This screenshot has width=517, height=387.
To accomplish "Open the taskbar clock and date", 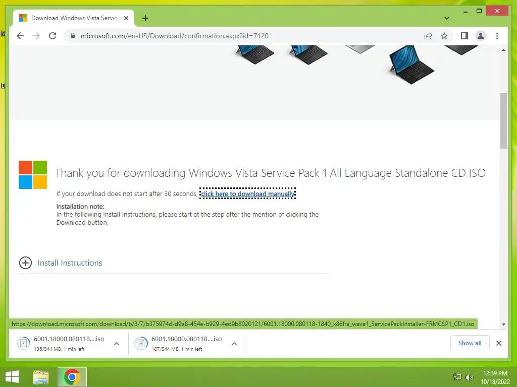I will tap(495, 377).
